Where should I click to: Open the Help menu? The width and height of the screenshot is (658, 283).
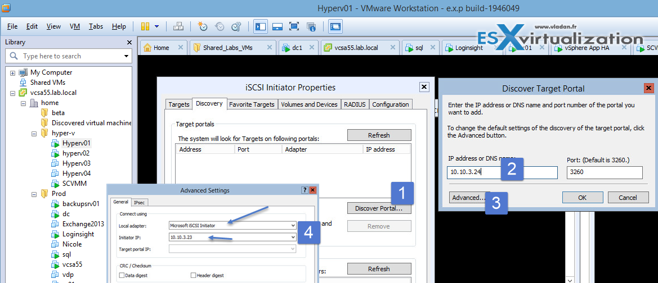(x=119, y=26)
